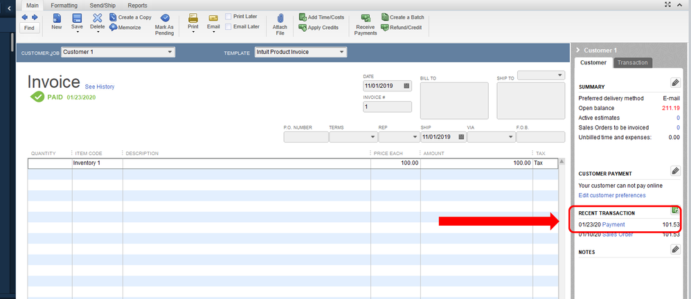
Task: Click the Email icon
Action: [213, 18]
